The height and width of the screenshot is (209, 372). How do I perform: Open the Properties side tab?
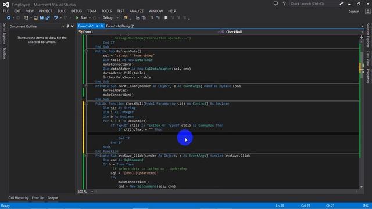[368, 76]
